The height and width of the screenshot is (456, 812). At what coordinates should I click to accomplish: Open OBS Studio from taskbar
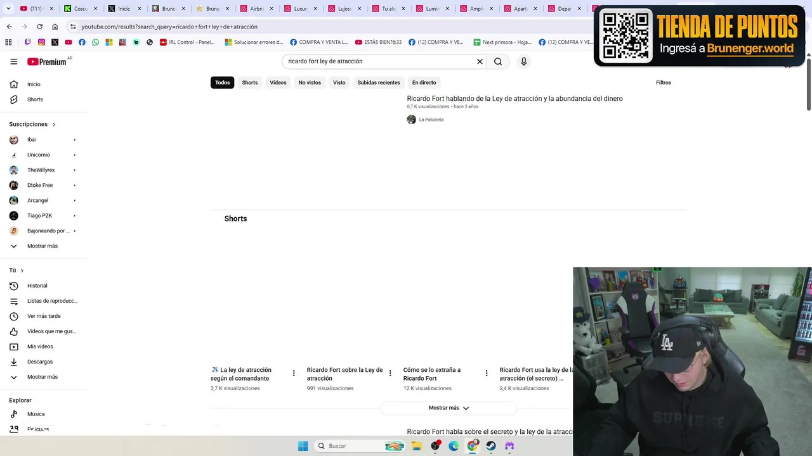435,446
